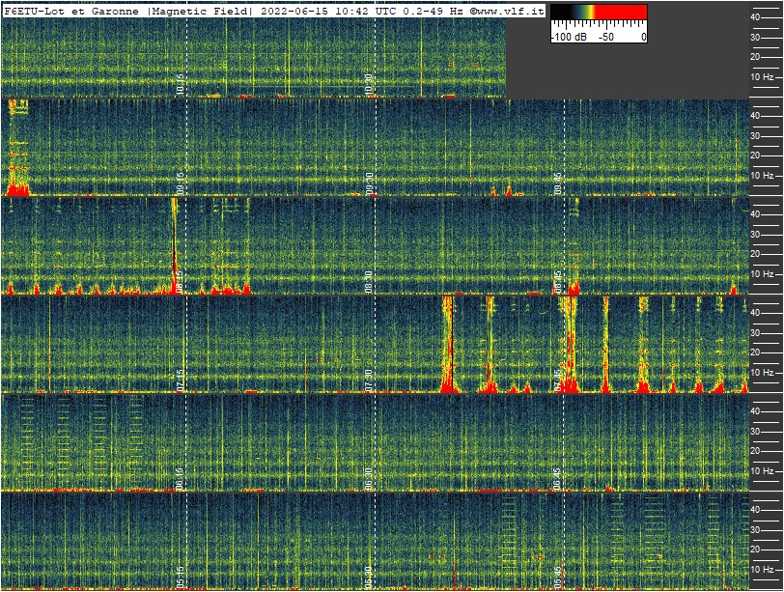
Task: Click the -50 legend label
Action: click(606, 37)
